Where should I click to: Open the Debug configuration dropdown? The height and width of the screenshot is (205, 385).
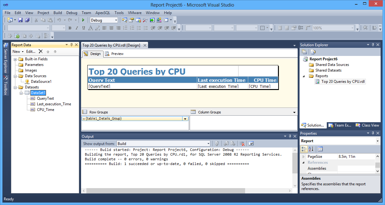pyautogui.click(x=116, y=20)
